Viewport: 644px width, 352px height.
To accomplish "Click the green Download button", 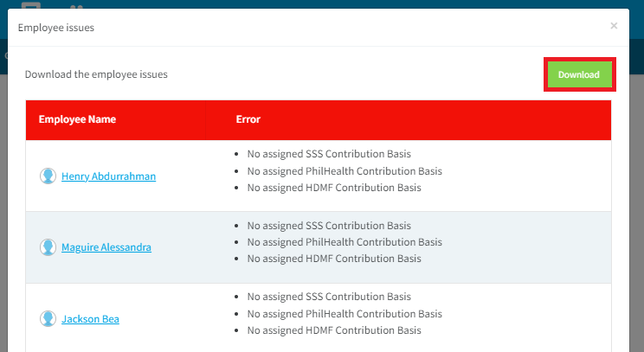I will pyautogui.click(x=579, y=74).
